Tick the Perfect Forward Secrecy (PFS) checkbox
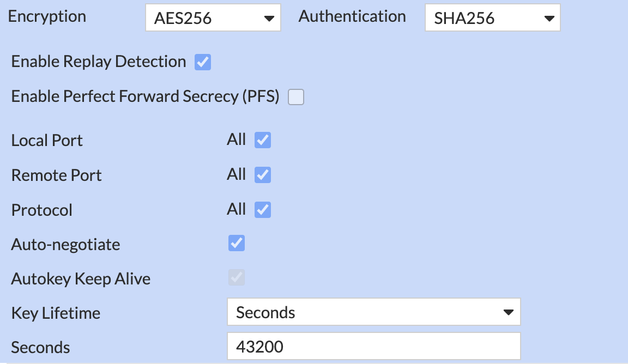Image resolution: width=628 pixels, height=364 pixels. pyautogui.click(x=296, y=97)
